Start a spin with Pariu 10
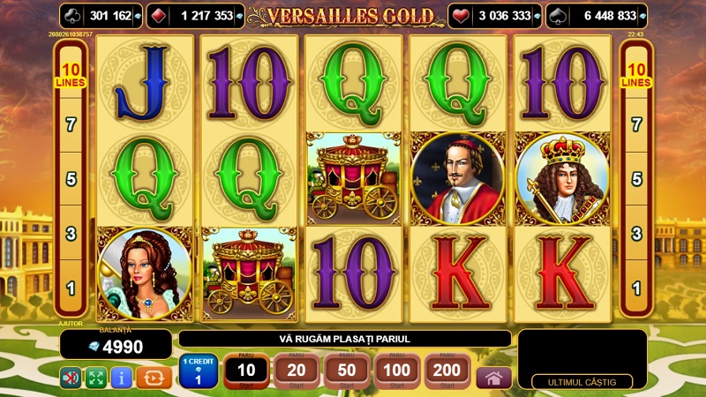This screenshot has width=706, height=397. pos(246,371)
